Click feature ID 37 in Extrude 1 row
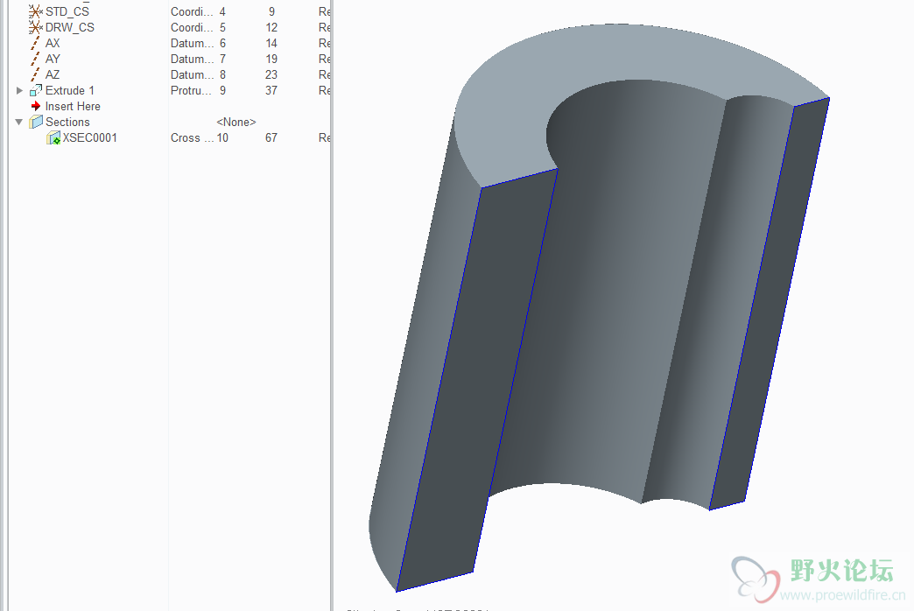This screenshot has height=611, width=914. click(x=271, y=90)
